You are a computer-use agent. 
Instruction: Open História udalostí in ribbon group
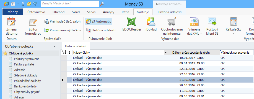tap(101, 30)
